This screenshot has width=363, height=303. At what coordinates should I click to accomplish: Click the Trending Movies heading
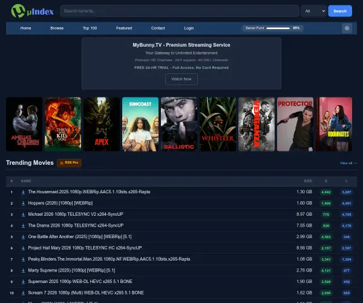(x=30, y=163)
